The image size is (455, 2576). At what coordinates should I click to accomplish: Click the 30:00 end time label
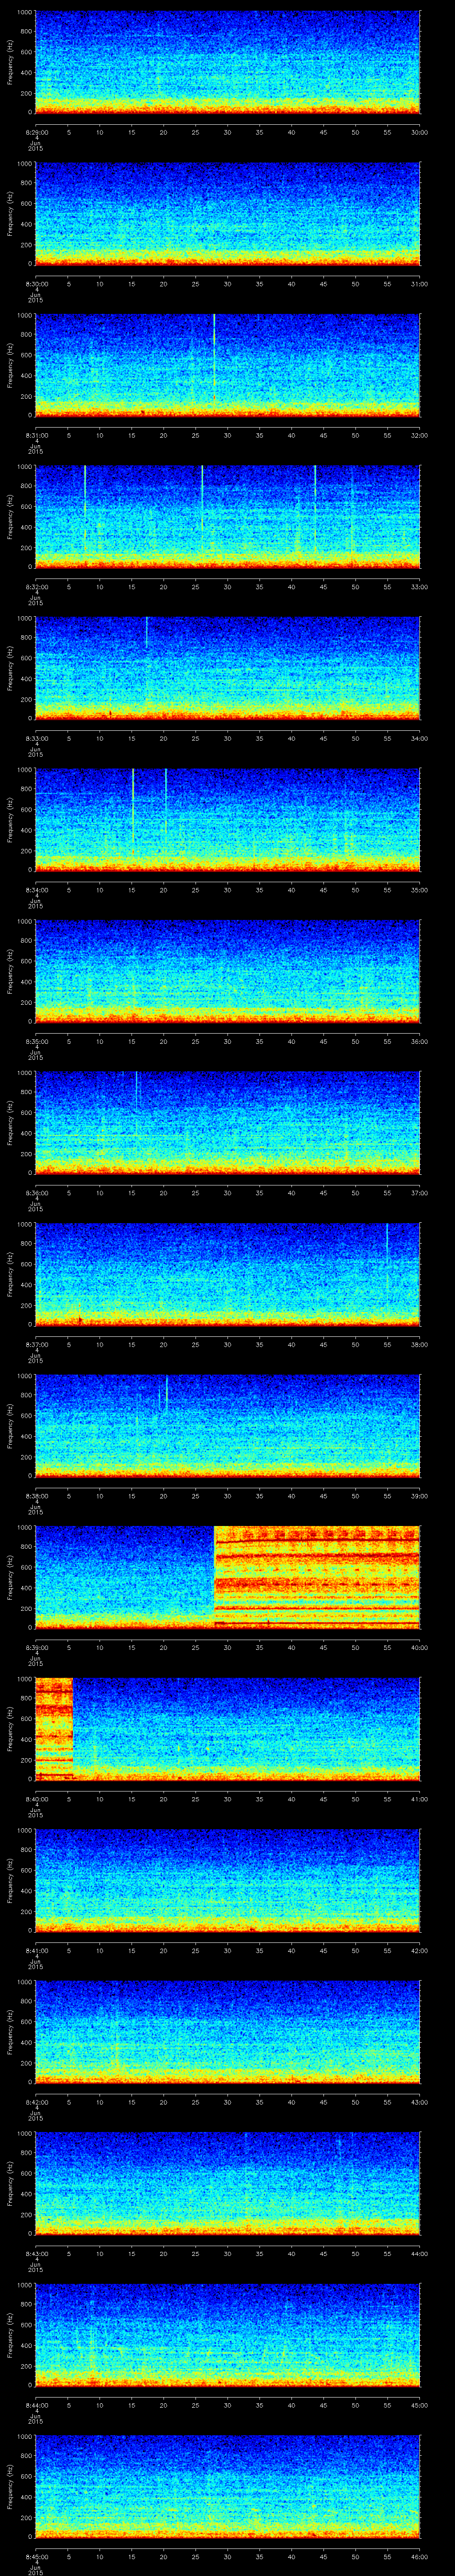tap(420, 132)
